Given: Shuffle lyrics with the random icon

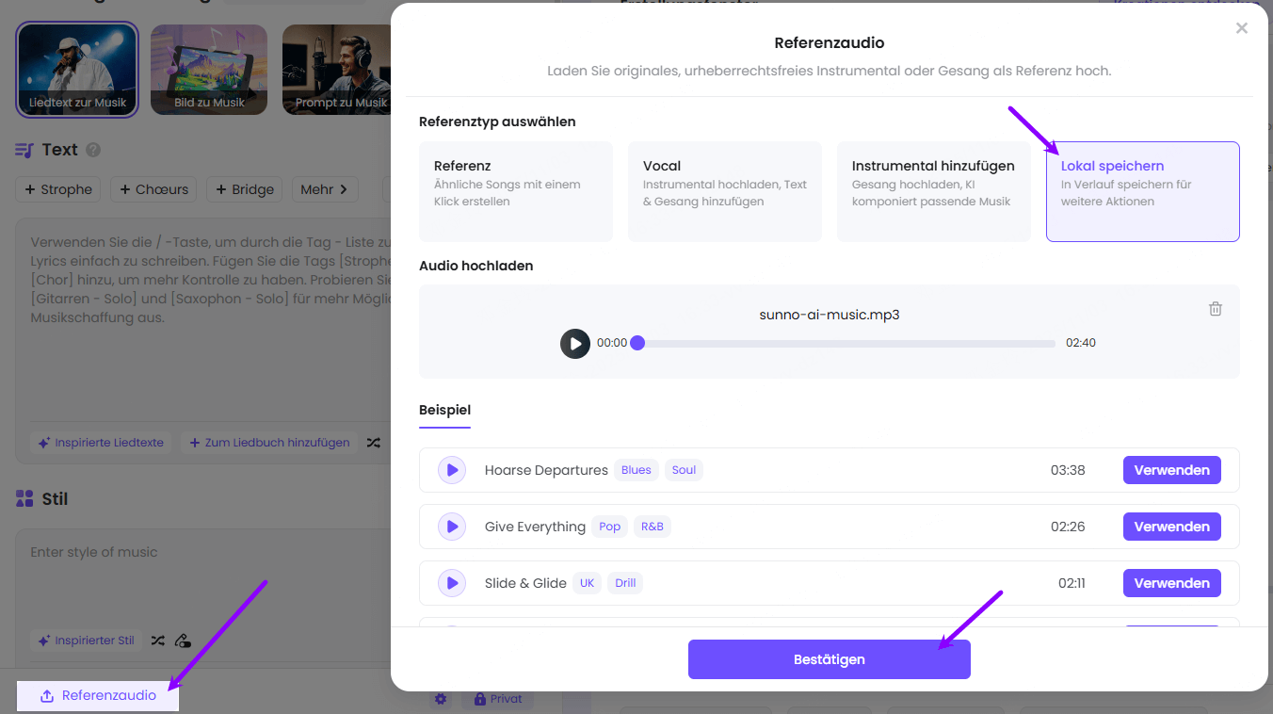Looking at the screenshot, I should point(374,443).
